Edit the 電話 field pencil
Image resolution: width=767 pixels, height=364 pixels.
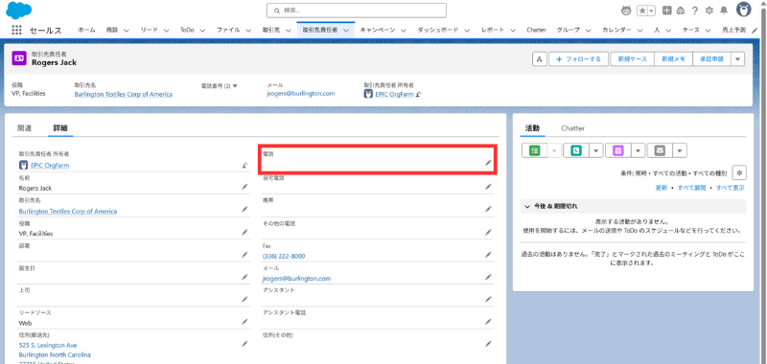click(488, 163)
